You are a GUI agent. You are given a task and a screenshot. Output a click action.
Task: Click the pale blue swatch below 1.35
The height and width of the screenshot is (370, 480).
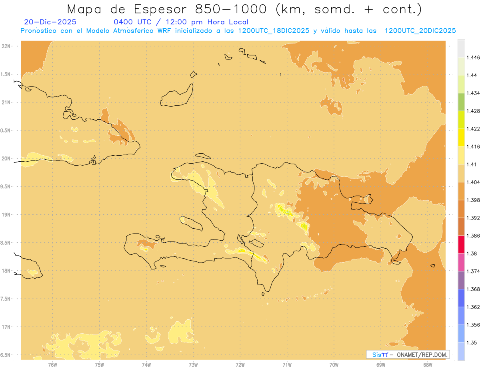click(461, 351)
